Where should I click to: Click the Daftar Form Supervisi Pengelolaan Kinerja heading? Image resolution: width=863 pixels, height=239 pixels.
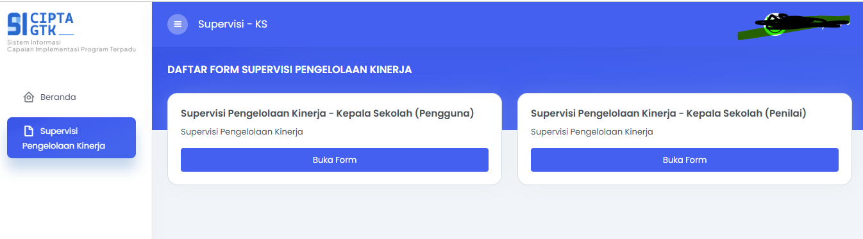(x=289, y=69)
